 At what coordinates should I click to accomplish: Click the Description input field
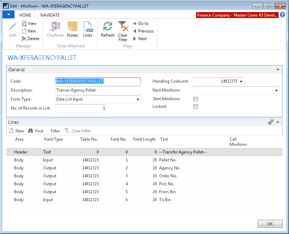(98, 90)
